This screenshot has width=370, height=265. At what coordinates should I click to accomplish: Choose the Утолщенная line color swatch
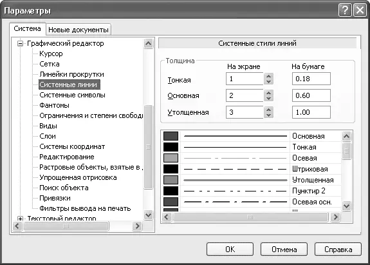coord(171,180)
